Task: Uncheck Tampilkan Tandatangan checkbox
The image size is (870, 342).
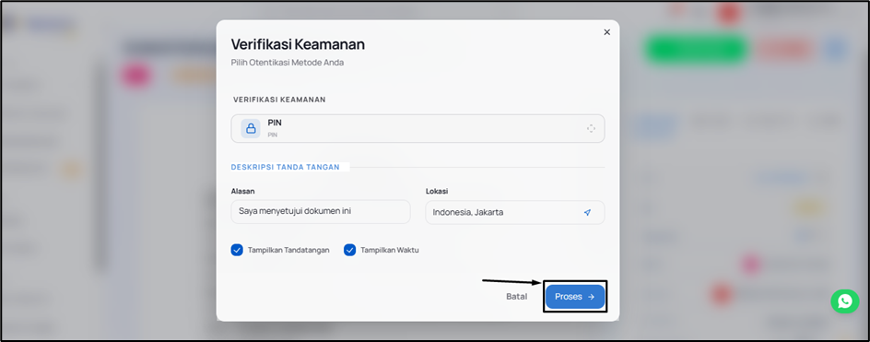Action: coord(237,250)
